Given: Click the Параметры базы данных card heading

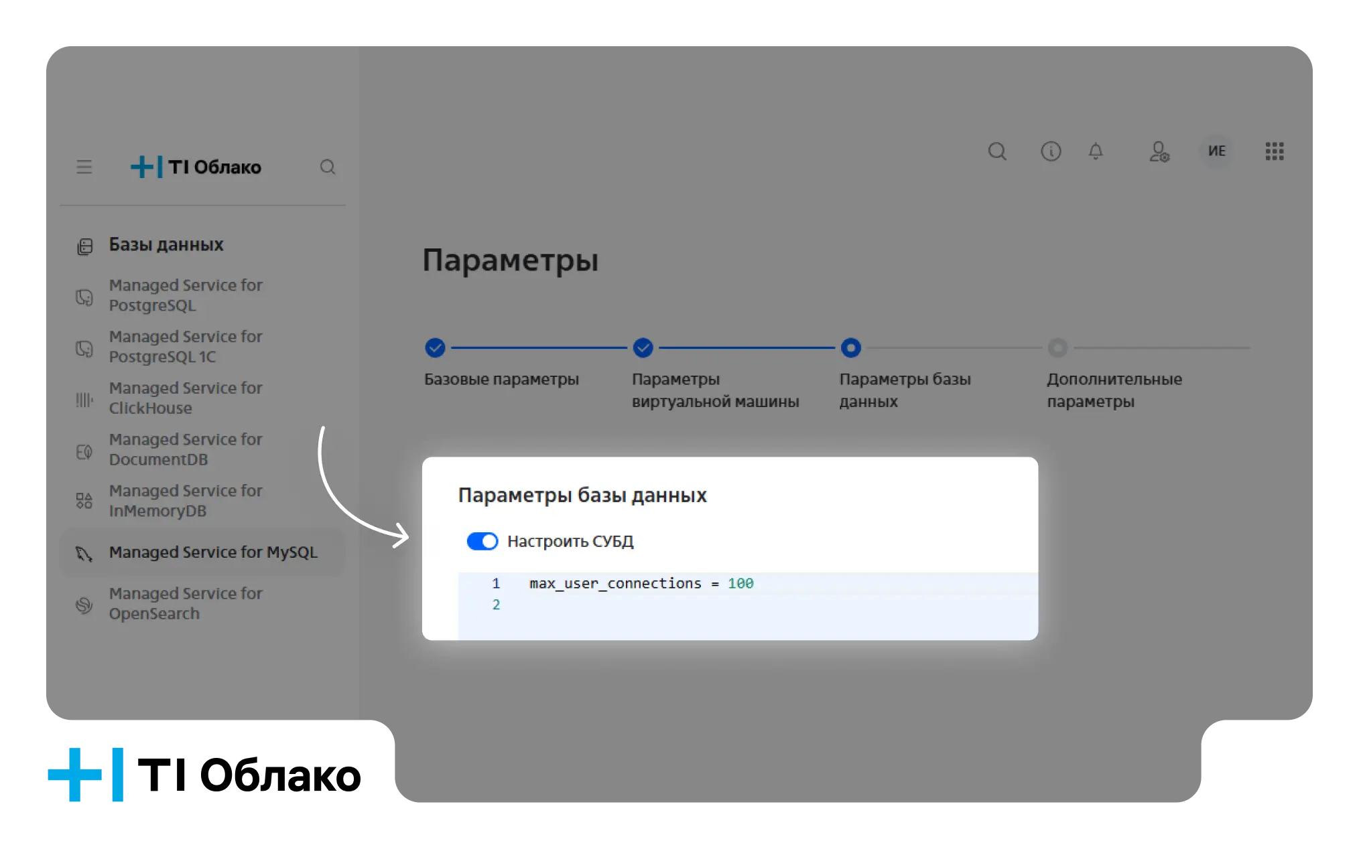Looking at the screenshot, I should click(x=582, y=495).
